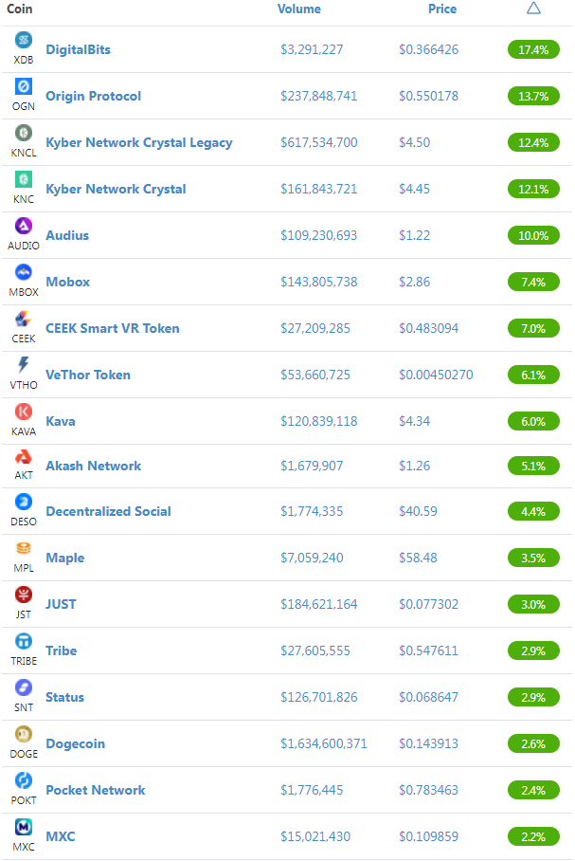The height and width of the screenshot is (861, 575).
Task: Click the 17.4% green change badge
Action: click(x=533, y=49)
